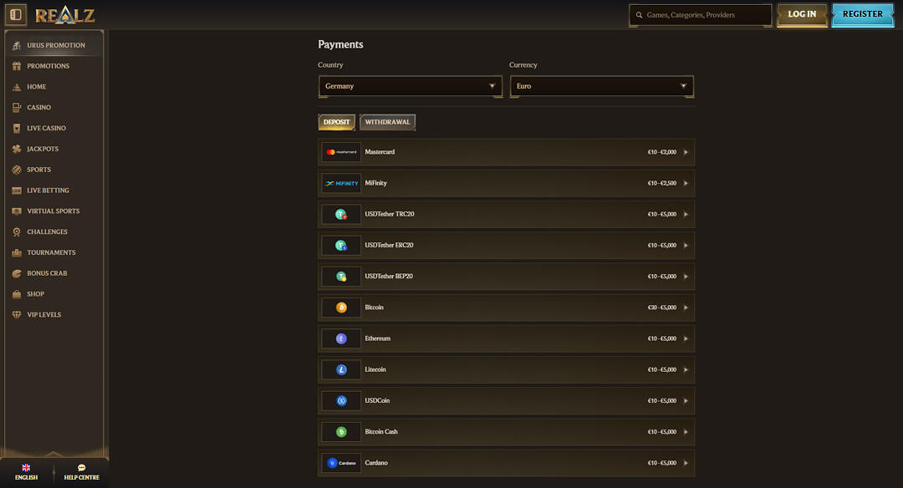
Task: Open the Currency dropdown showing Euro
Action: (x=602, y=86)
